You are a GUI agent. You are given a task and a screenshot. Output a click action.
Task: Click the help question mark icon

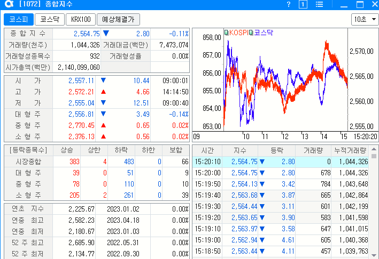click(x=288, y=4)
